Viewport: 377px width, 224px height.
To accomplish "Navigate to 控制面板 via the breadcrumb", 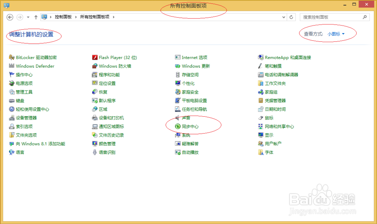I will tap(63, 17).
